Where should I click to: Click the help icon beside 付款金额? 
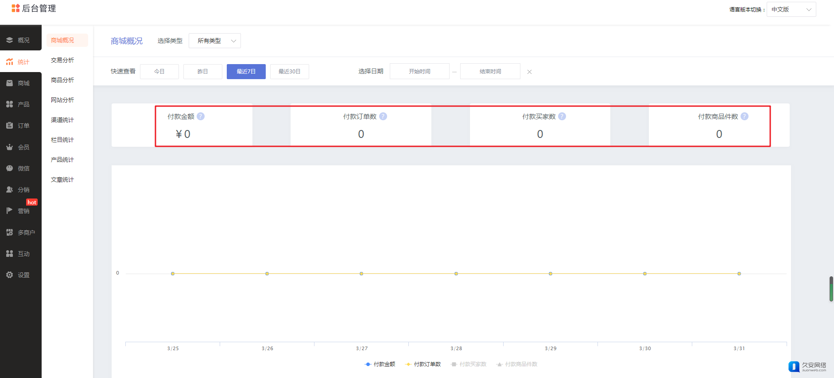click(x=201, y=116)
